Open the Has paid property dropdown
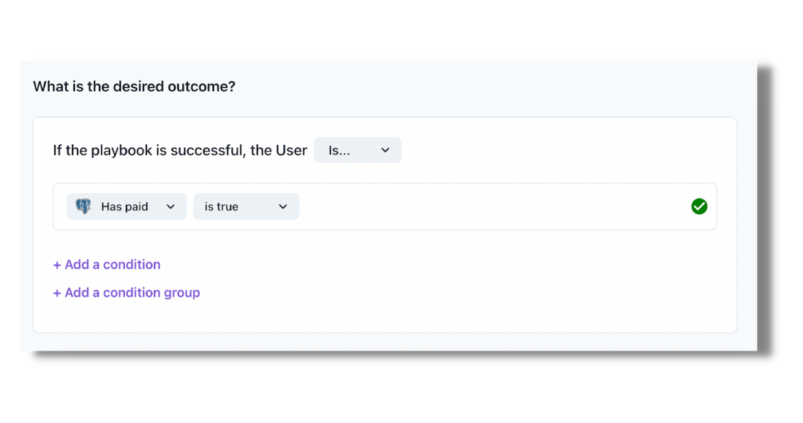This screenshot has height=423, width=803. point(126,207)
